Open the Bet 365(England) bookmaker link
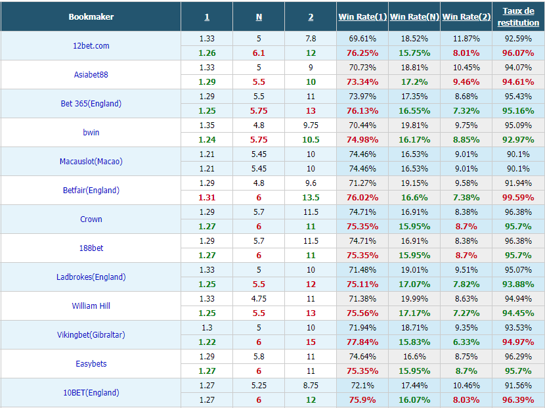 [x=91, y=103]
